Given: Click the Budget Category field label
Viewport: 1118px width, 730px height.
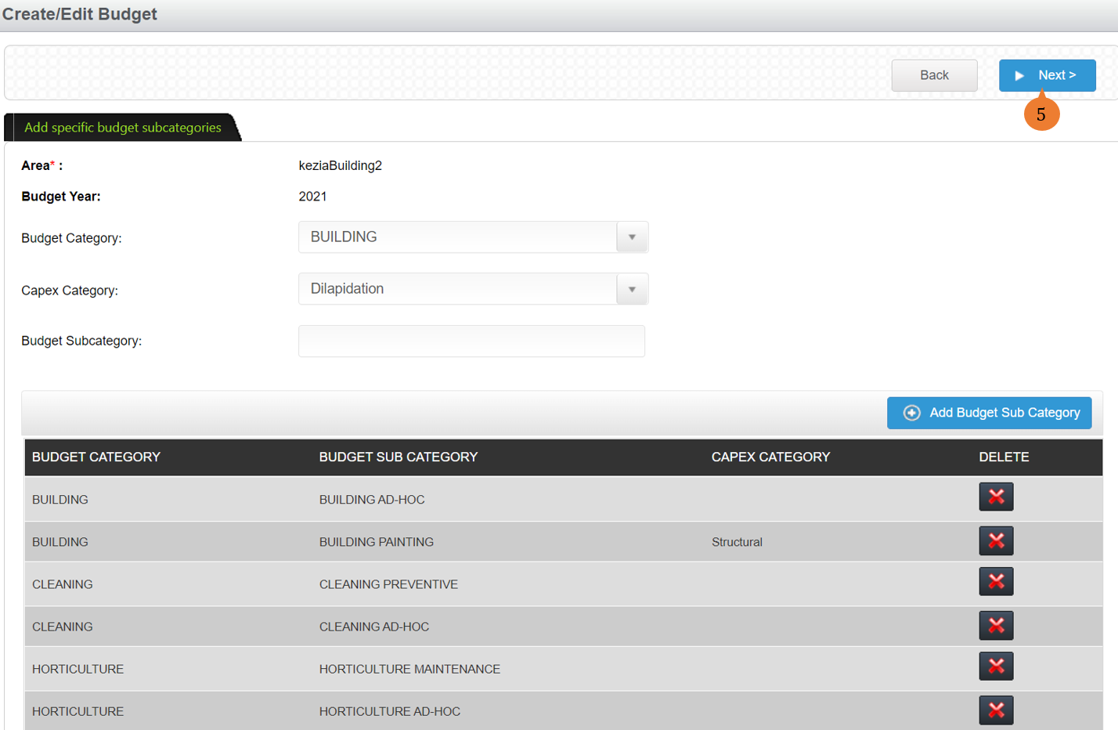Looking at the screenshot, I should pos(71,238).
